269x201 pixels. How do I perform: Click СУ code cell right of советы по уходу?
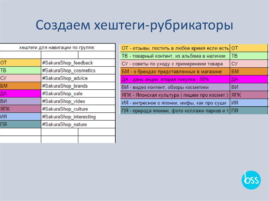pyautogui.click(x=249, y=64)
